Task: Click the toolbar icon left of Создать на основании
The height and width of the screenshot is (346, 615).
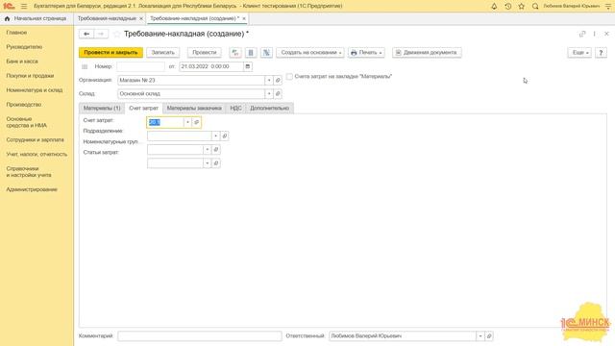Action: point(266,53)
